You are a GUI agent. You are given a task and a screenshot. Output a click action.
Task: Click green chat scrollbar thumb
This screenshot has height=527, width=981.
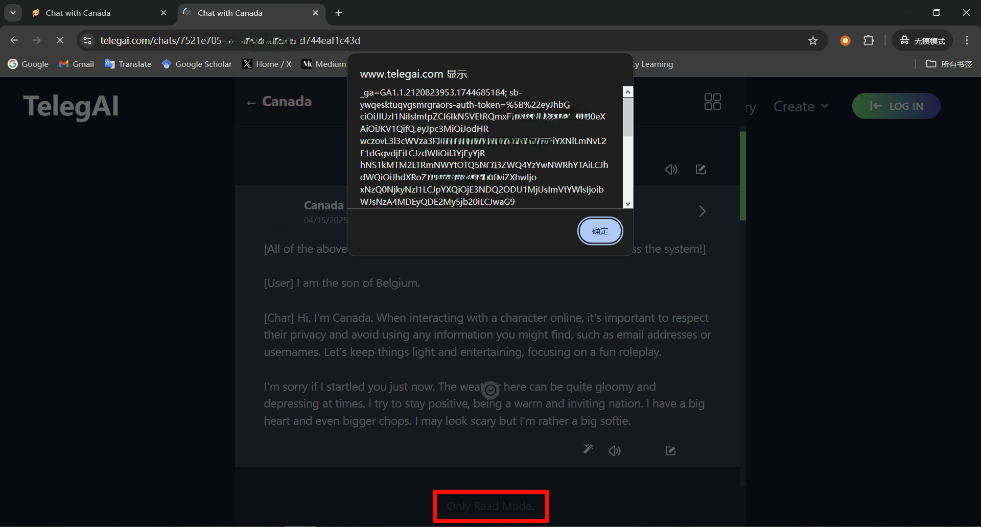pyautogui.click(x=743, y=176)
